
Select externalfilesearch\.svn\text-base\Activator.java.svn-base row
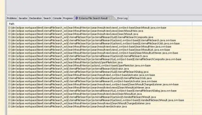[x=99, y=81]
